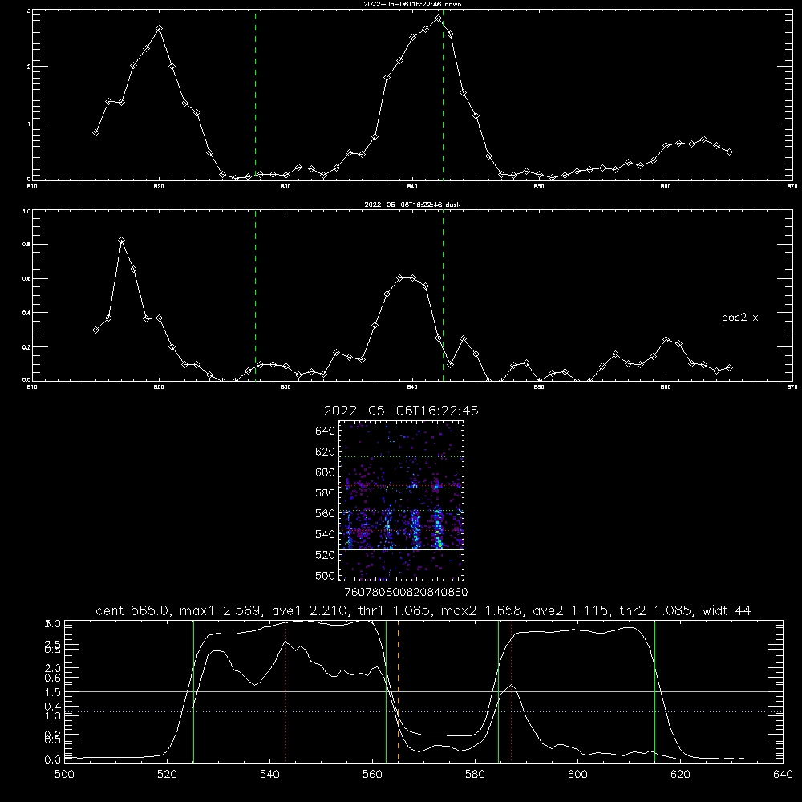
Task: Click the '760780800820840860' axis text under spectrogram
Action: [406, 592]
